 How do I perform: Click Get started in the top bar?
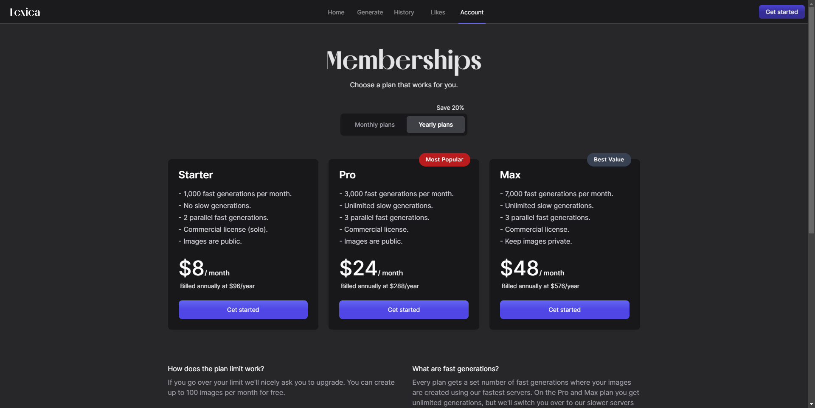point(781,12)
